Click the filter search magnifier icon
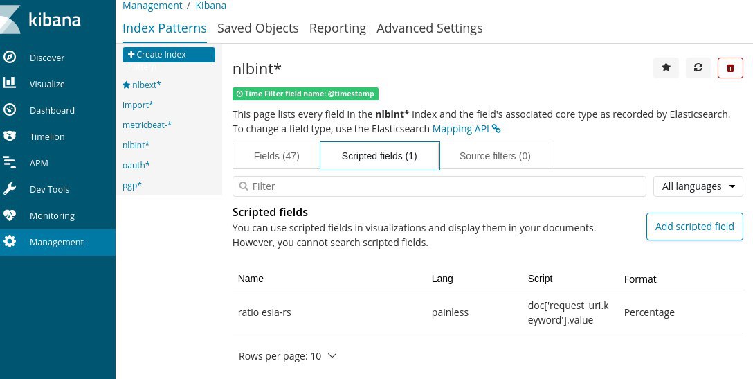This screenshot has height=379, width=753. (244, 186)
